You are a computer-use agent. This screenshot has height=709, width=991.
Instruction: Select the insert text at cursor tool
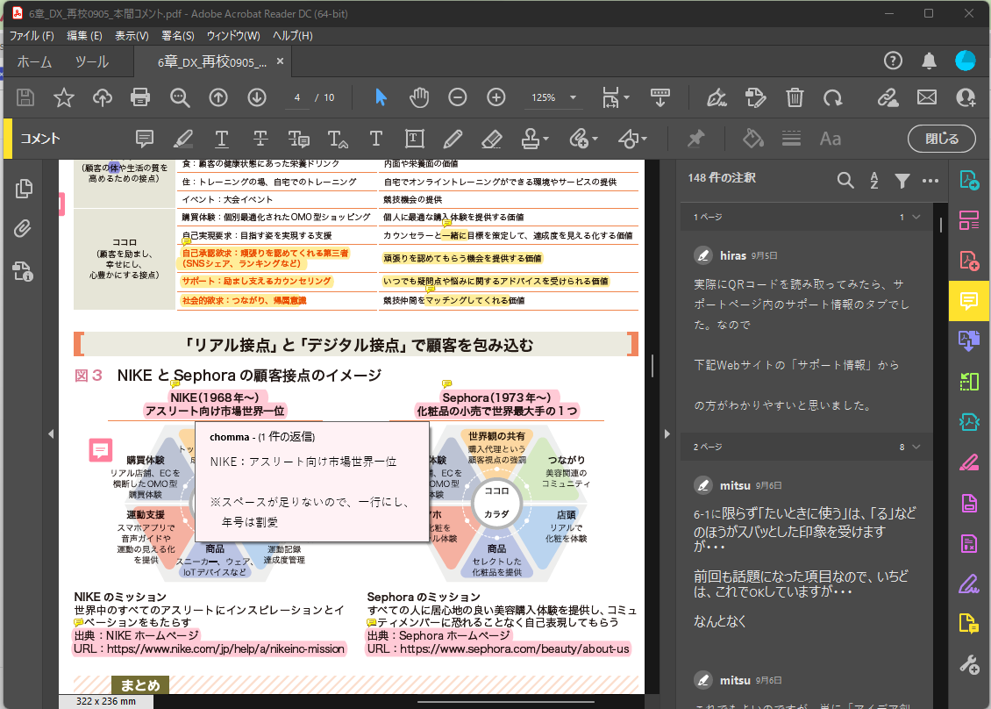338,139
